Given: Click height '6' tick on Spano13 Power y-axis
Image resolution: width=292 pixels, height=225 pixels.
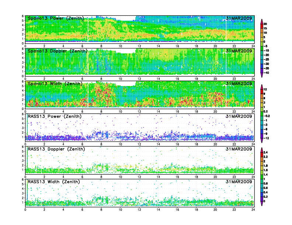Looking at the screenshot, I should coord(23,16).
